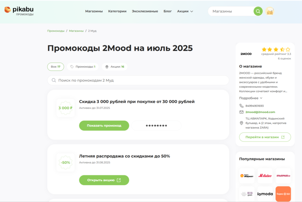Image resolution: width=302 pixels, height=202 pixels.
Task: Click the 2MOOD brand logo in sidebar
Action: [246, 54]
